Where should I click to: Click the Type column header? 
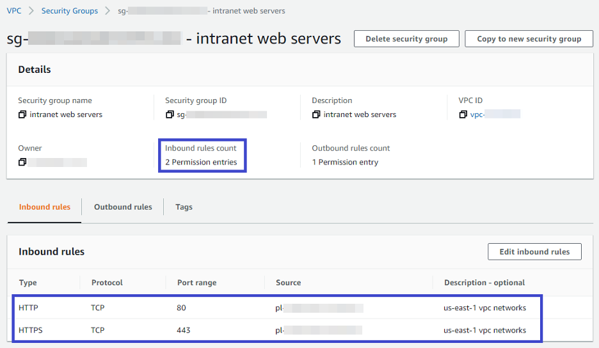point(28,283)
